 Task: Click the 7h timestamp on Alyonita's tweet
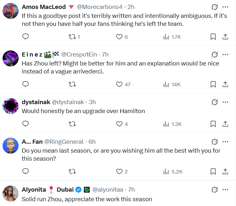(x=131, y=189)
